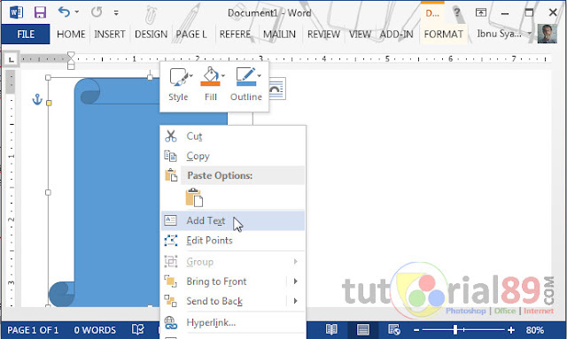
Task: Click the anchor icon near shape
Action: pyautogui.click(x=37, y=99)
